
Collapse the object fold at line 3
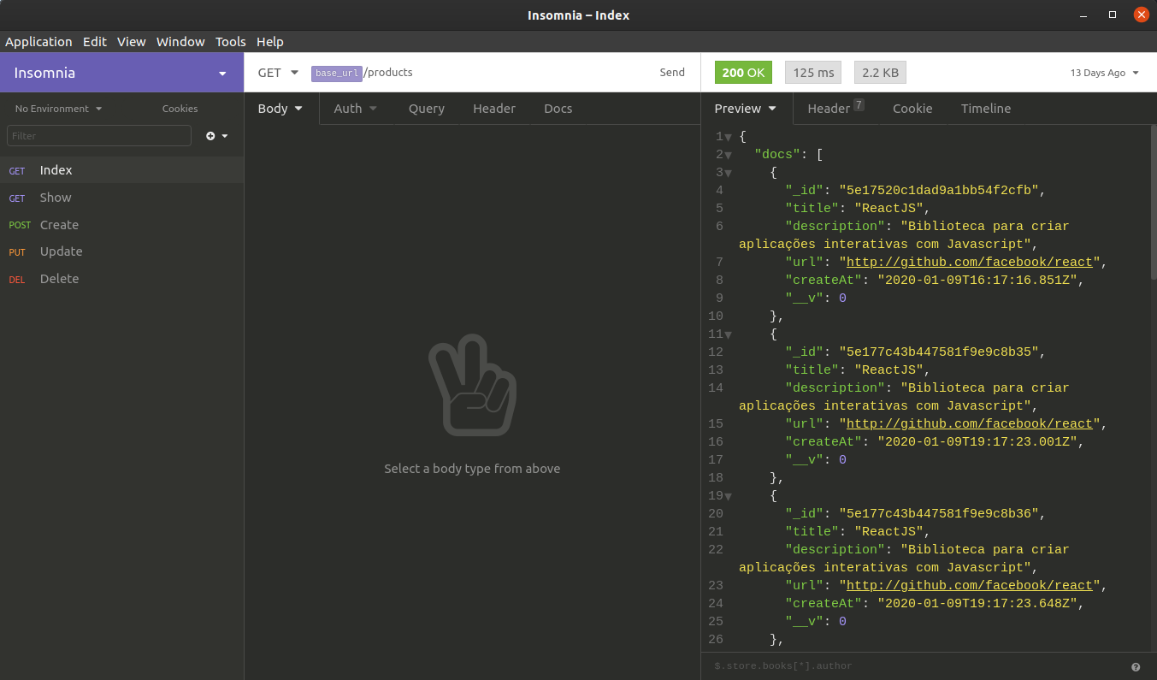point(728,173)
